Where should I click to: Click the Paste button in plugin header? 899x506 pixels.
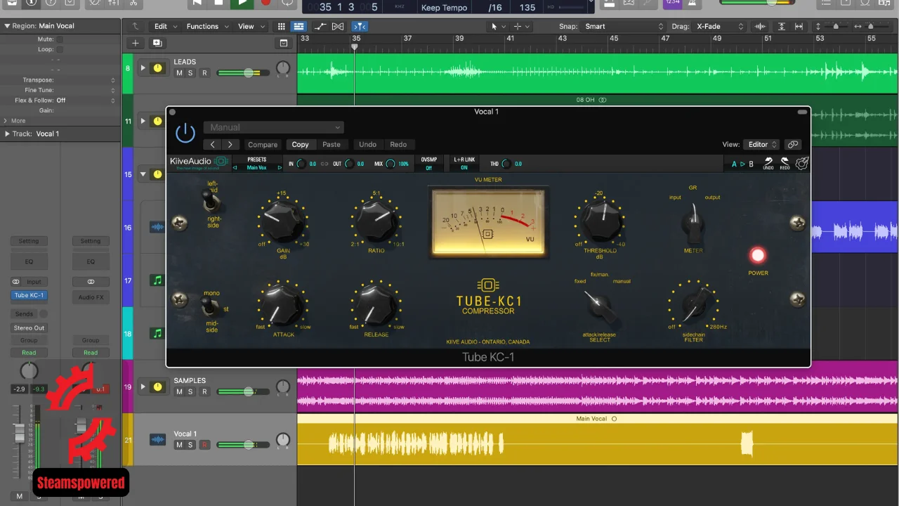click(x=332, y=144)
